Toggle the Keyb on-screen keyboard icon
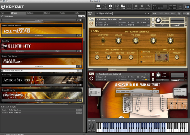The image size is (190, 135). [123, 7]
